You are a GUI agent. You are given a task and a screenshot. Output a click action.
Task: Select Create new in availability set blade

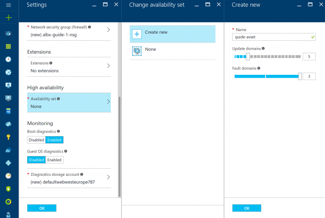[172, 34]
